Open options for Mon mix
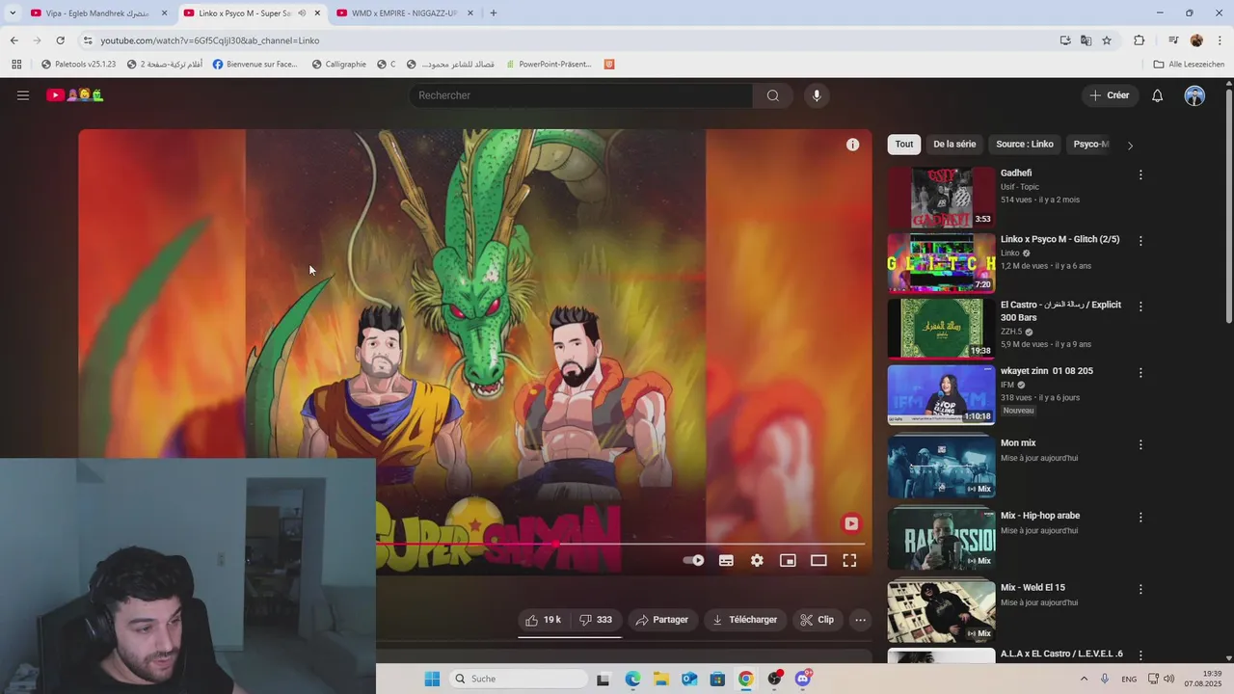 (1140, 444)
